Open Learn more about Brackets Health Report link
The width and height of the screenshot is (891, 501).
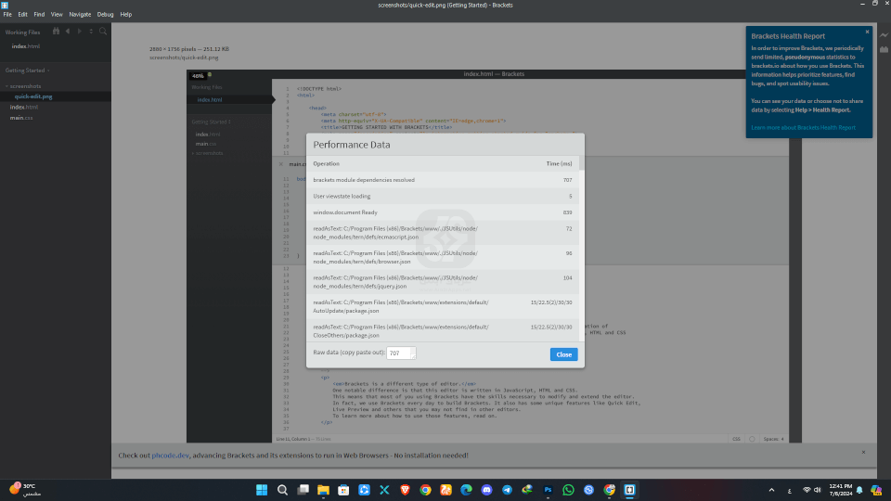(x=803, y=127)
